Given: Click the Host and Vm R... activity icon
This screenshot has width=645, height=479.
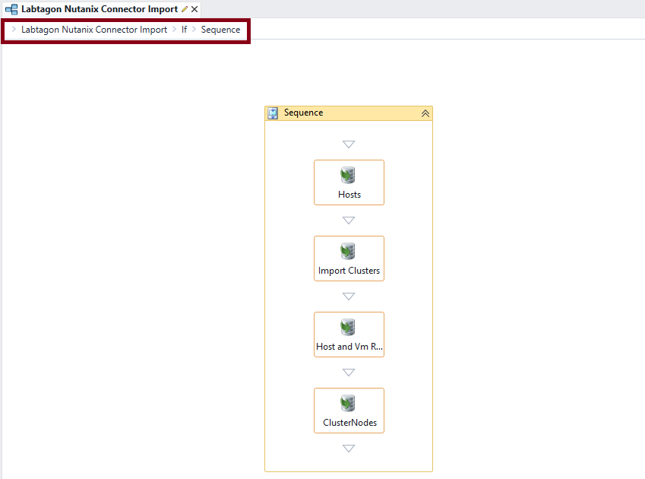Looking at the screenshot, I should coord(348,328).
